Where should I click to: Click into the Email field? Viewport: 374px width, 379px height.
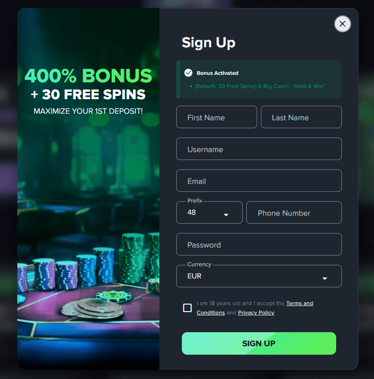pos(259,181)
